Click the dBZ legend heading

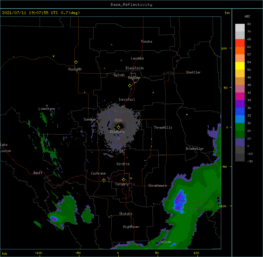(x=247, y=16)
